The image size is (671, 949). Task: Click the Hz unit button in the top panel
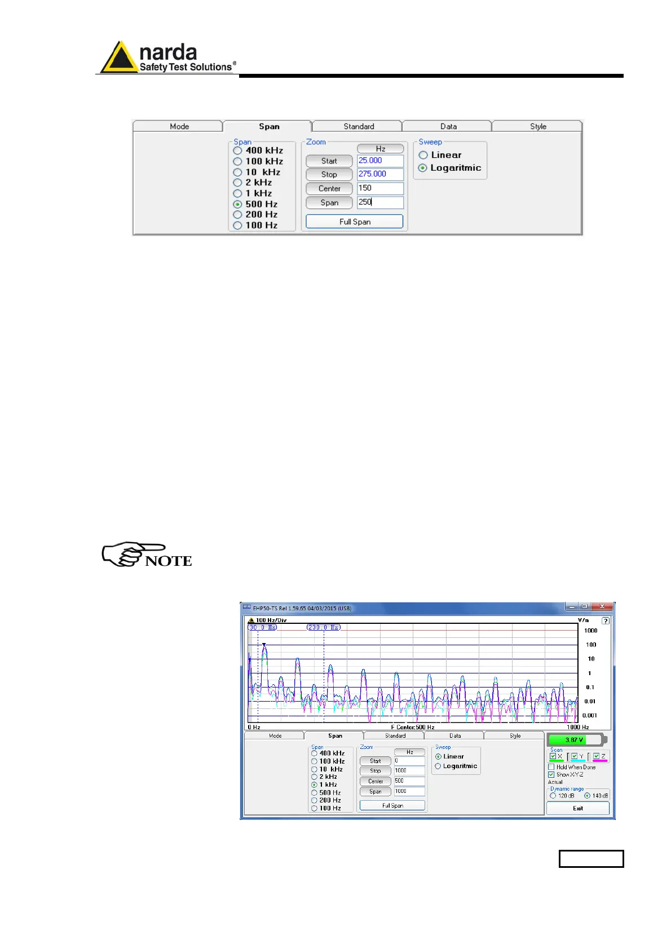381,149
